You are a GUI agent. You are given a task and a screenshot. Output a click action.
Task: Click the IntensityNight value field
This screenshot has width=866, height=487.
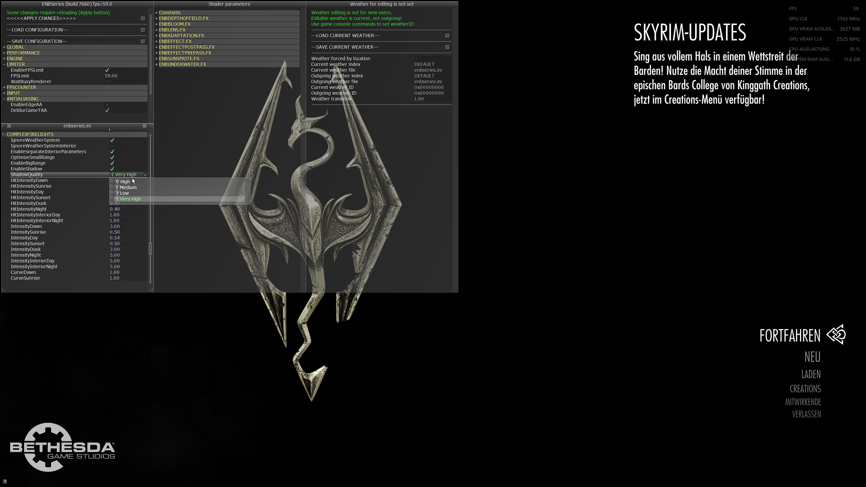coord(115,255)
